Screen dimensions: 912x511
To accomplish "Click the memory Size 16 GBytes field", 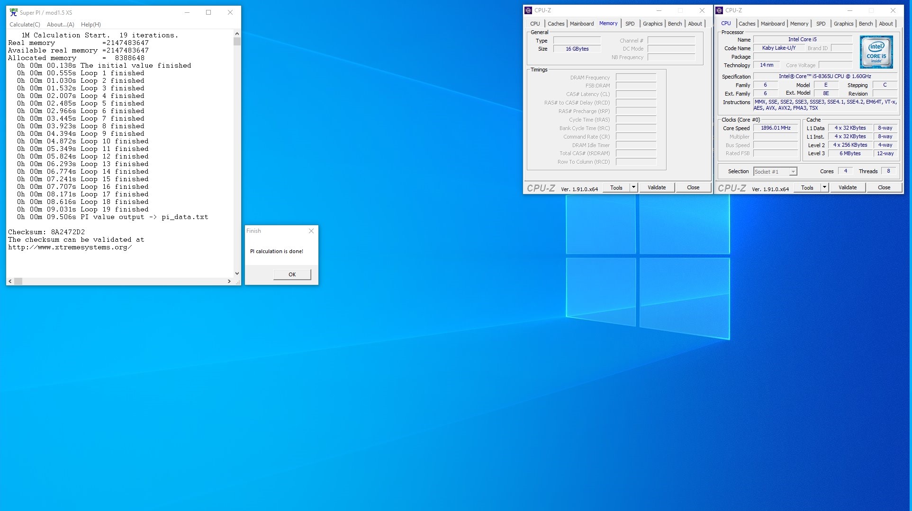I will (x=577, y=49).
